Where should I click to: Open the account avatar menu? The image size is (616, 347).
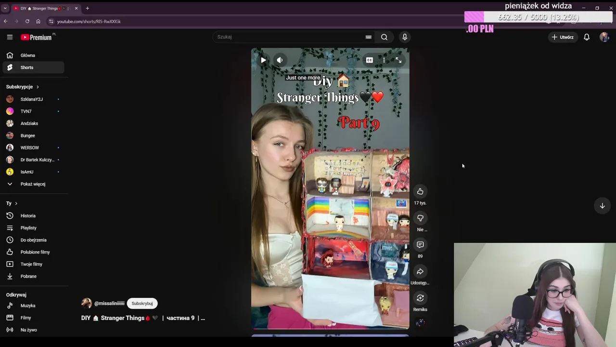(x=604, y=37)
